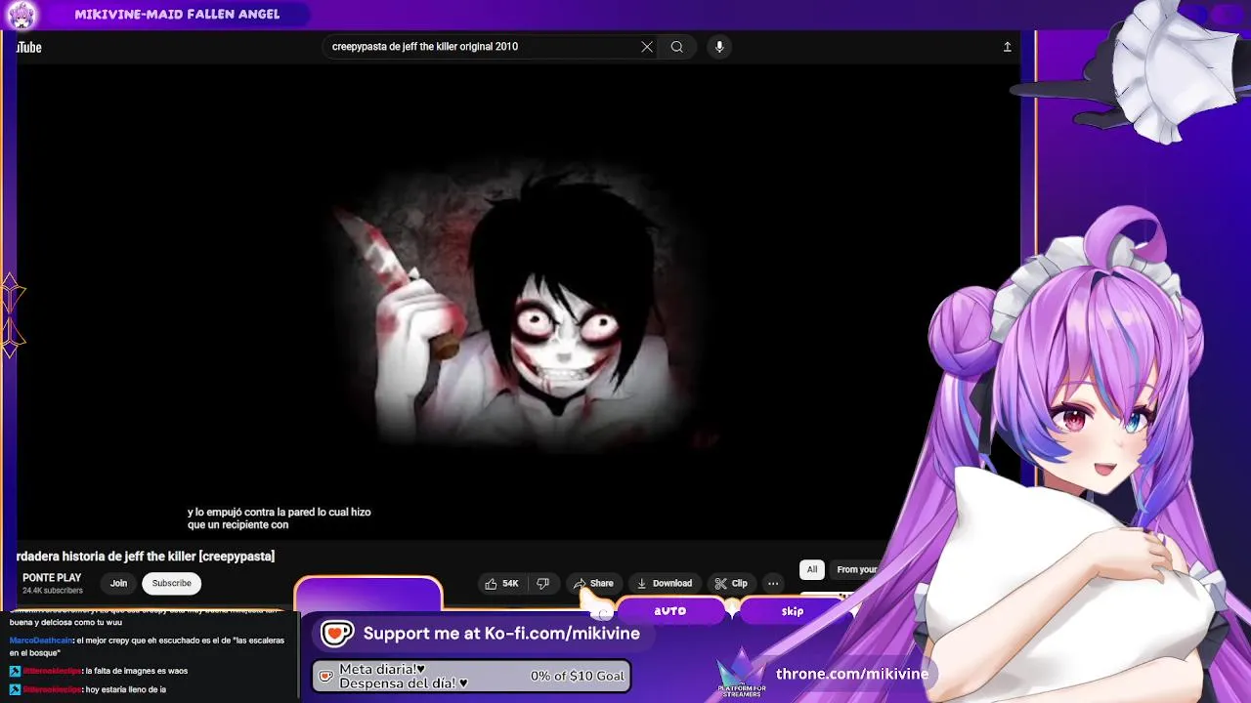Viewport: 1251px width, 703px height.
Task: Click the Platform for Streamers logo
Action: tap(742, 676)
